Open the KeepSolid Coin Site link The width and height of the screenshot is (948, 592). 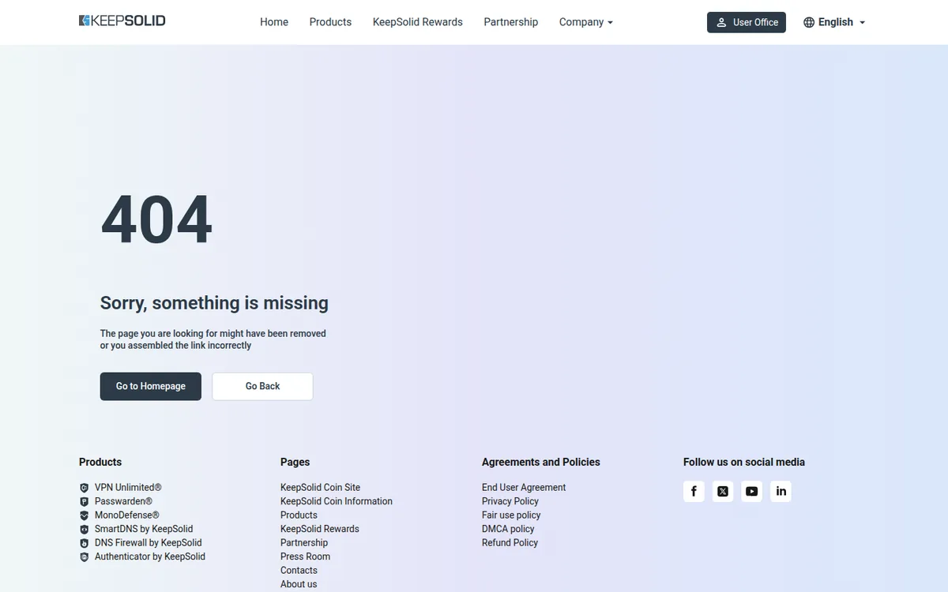(320, 488)
